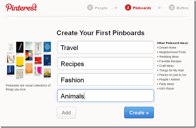This screenshot has width=196, height=128.
Task: Click the blue Create button
Action: (139, 112)
